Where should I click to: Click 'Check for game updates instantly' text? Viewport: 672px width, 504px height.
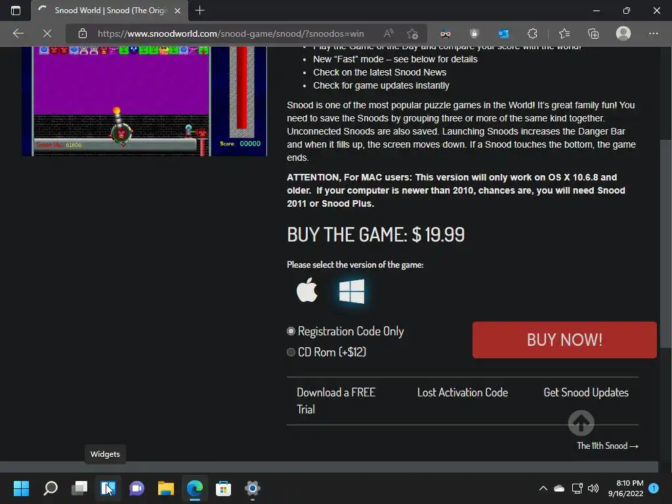(381, 86)
